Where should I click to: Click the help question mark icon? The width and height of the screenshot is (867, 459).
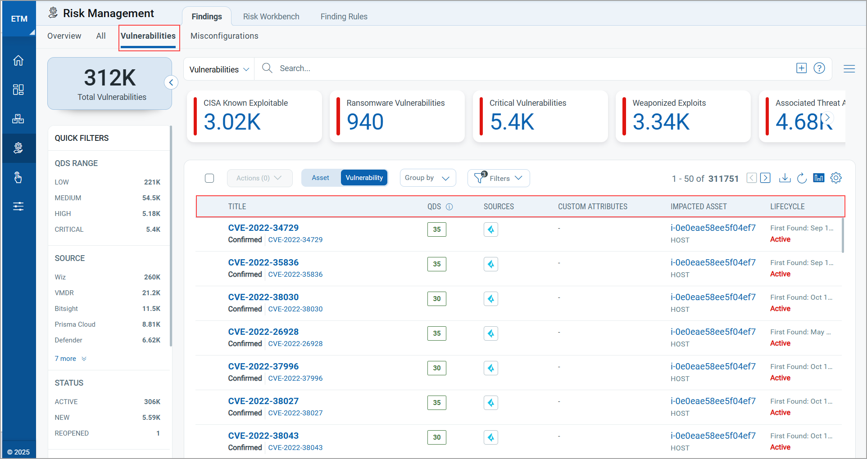coord(819,68)
